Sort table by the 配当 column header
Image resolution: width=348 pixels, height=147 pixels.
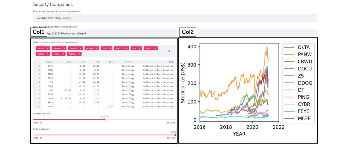111,62
